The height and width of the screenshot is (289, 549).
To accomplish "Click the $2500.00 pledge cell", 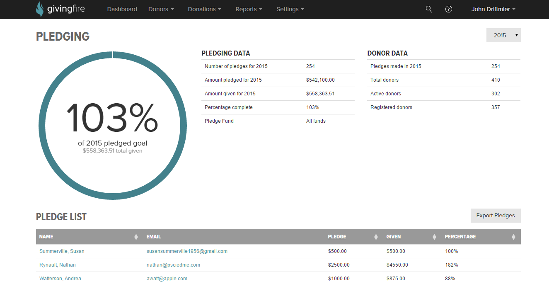I will 339,265.
